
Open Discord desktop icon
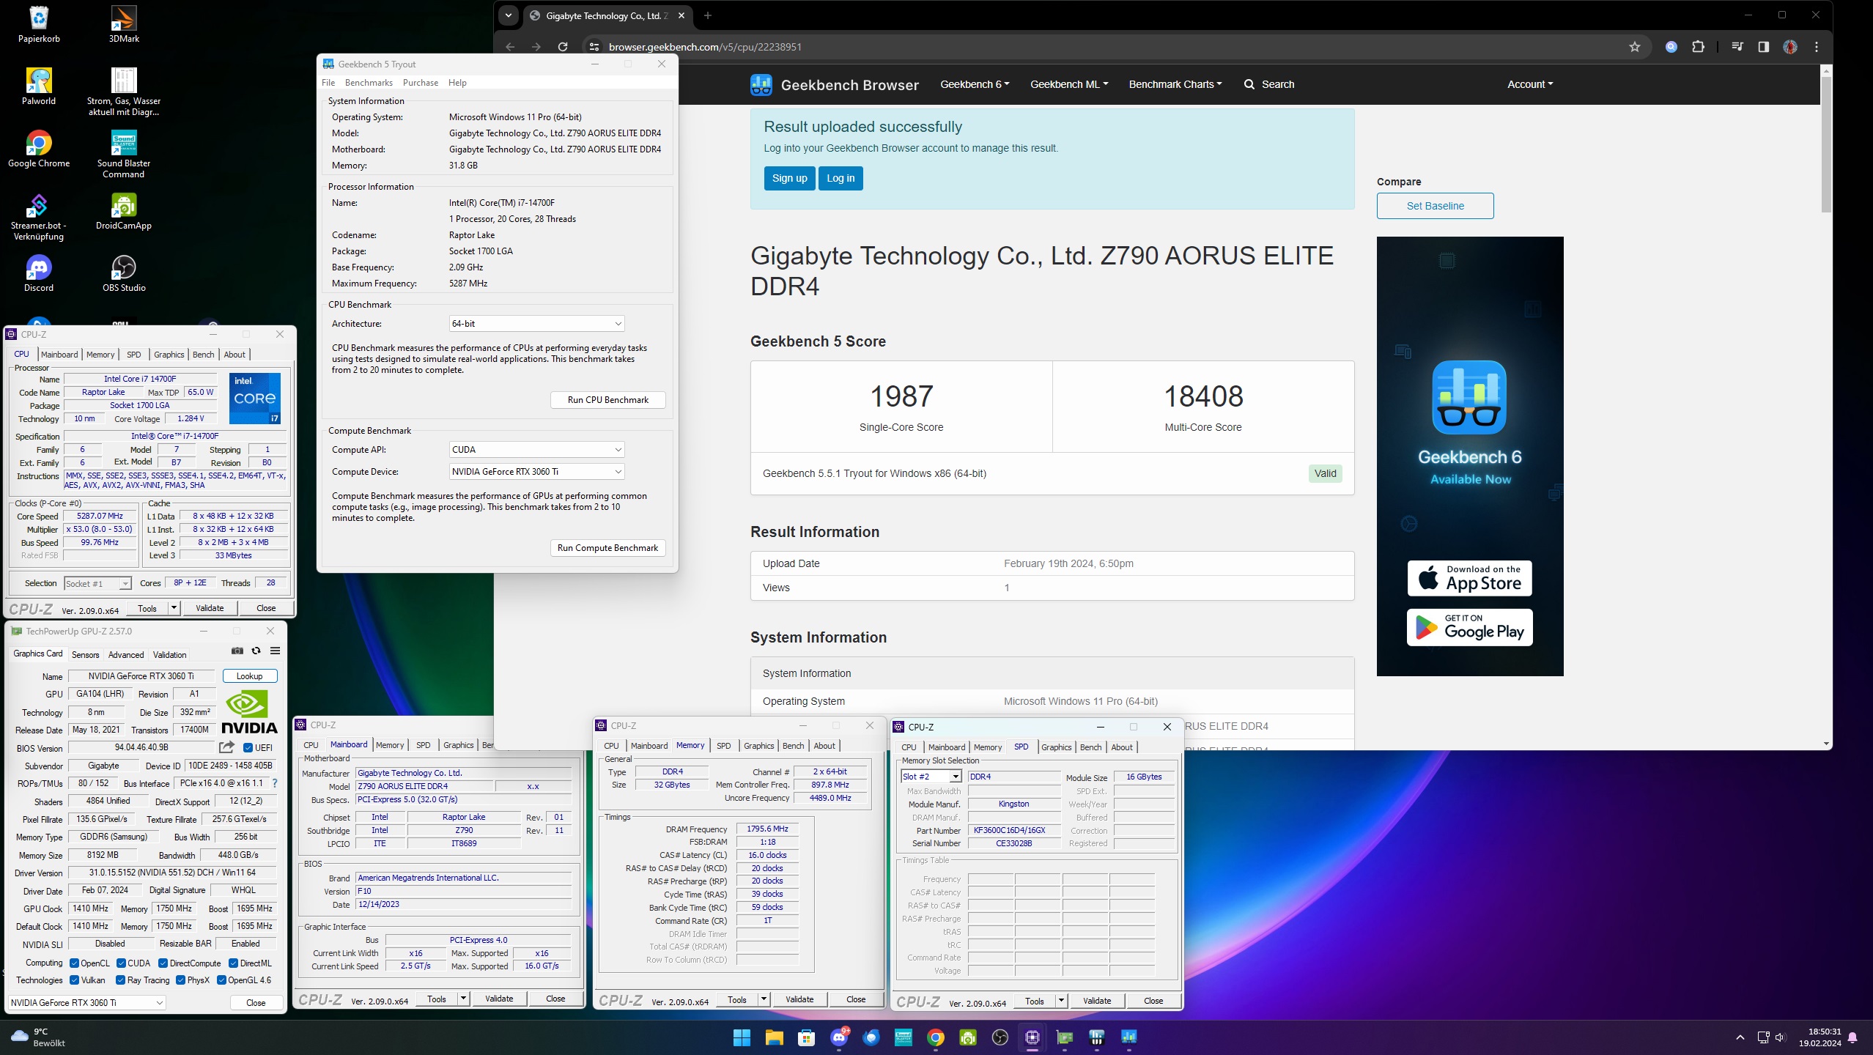[39, 273]
